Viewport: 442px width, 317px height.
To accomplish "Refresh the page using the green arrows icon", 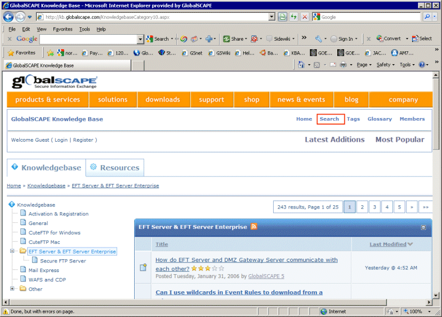I will point(293,17).
